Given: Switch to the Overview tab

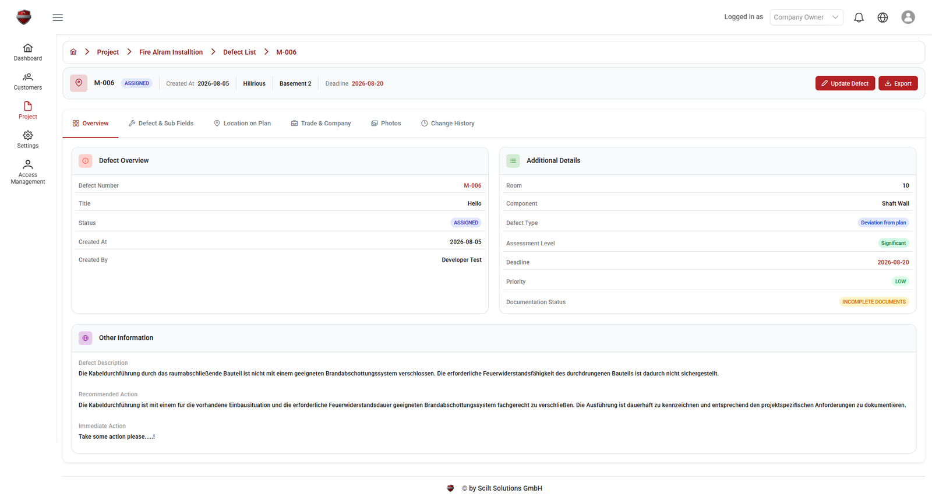Looking at the screenshot, I should 90,124.
